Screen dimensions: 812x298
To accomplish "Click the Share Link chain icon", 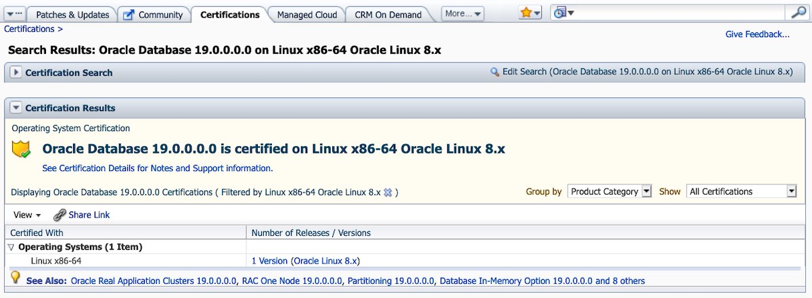I will tap(60, 215).
